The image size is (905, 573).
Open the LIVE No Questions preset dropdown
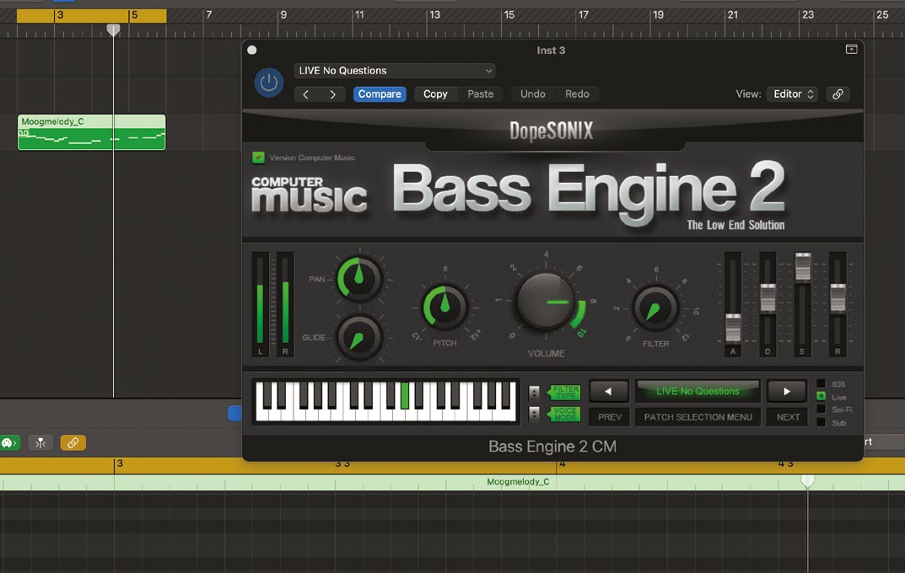(395, 70)
